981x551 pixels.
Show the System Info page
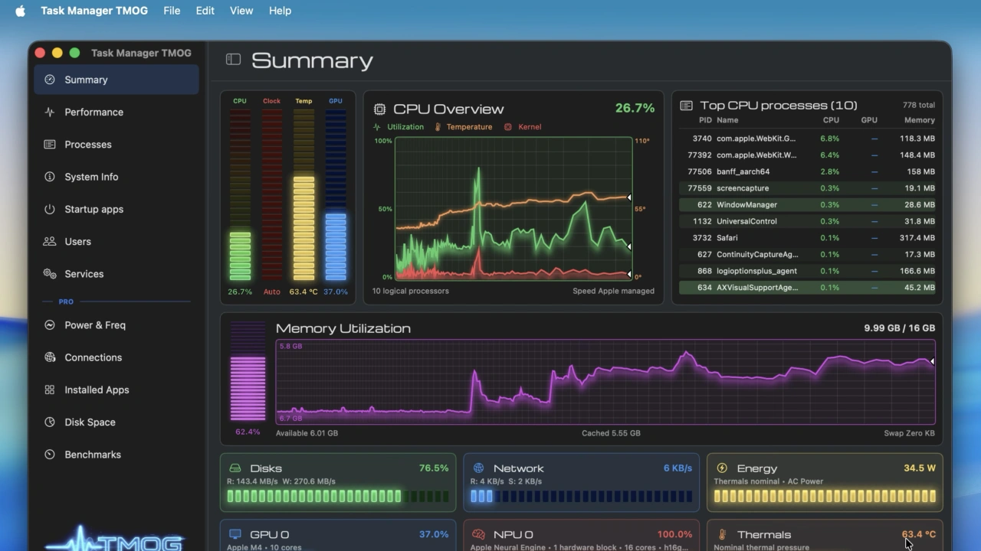coord(116,177)
